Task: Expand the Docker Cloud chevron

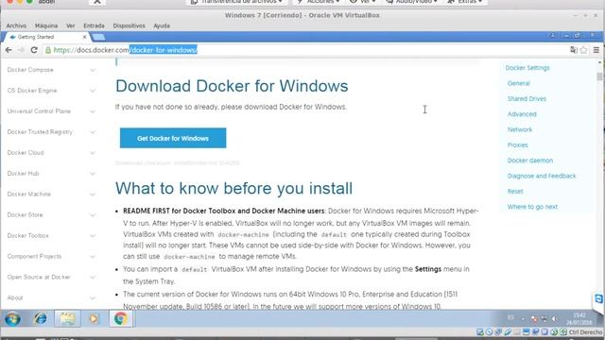Action: coord(93,153)
